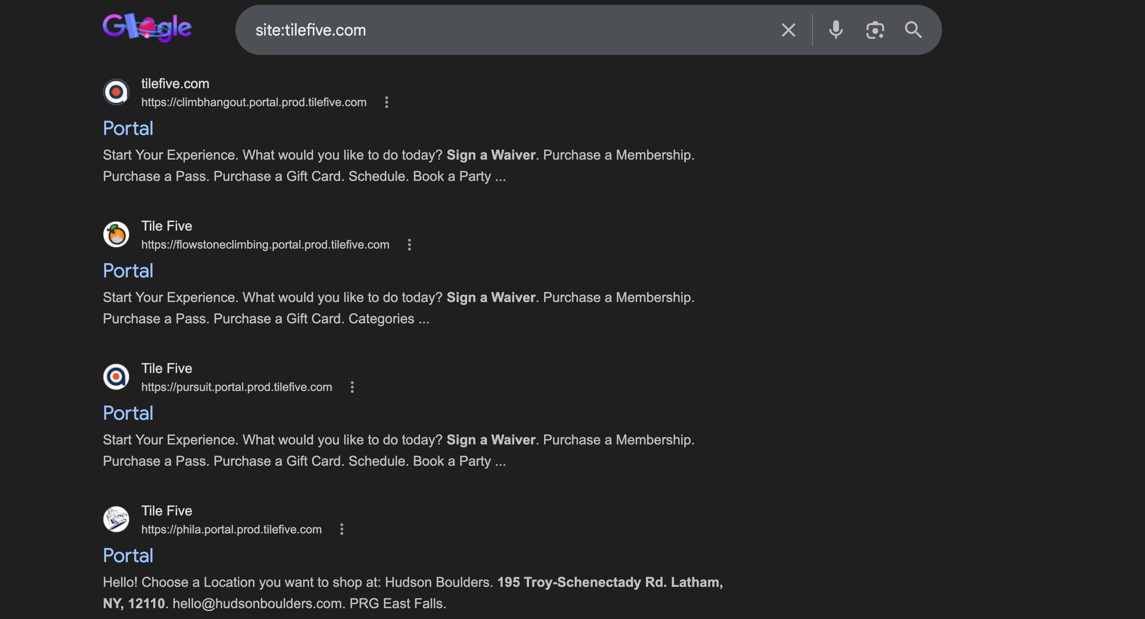Screen dimensions: 1145x619
Task: Open three-dot menu for climbhangout result
Action: click(x=386, y=102)
